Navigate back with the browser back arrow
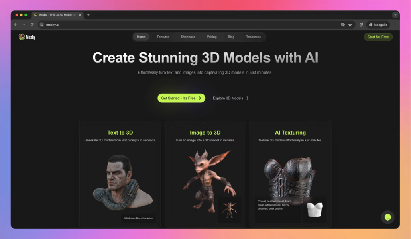 click(x=16, y=25)
